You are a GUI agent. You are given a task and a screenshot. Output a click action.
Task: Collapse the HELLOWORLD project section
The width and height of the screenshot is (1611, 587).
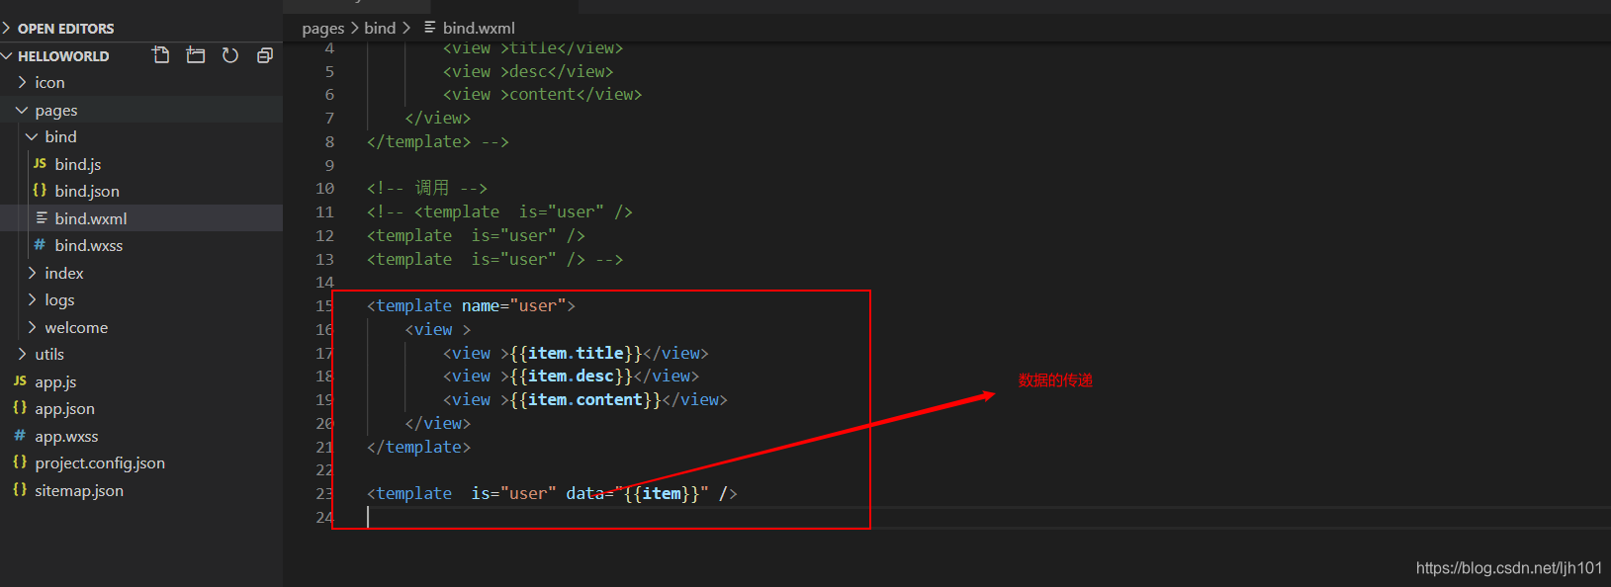click(x=61, y=56)
